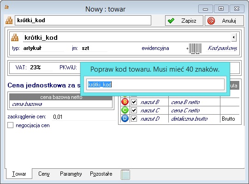Screen dimensions: 249x184
Task: Switch to the Towar tab
Action: click(19, 174)
